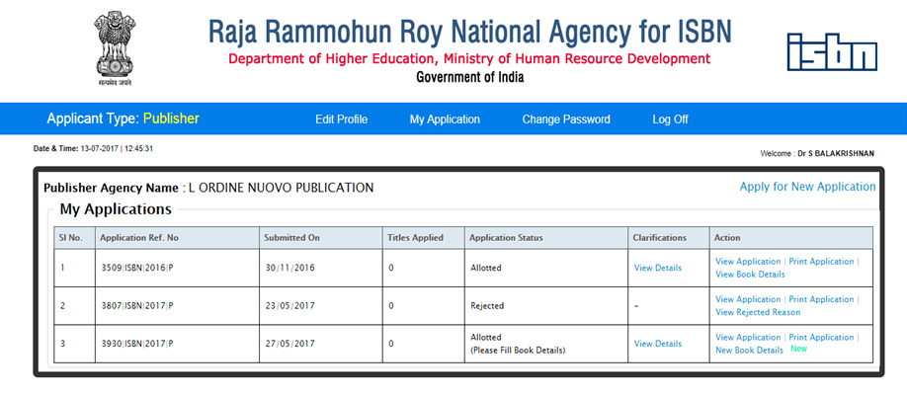
Task: Open View Book Details in row one
Action: click(750, 275)
